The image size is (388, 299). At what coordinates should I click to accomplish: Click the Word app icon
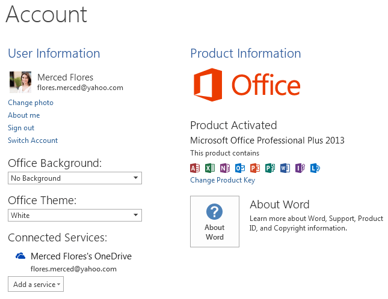[285, 168]
